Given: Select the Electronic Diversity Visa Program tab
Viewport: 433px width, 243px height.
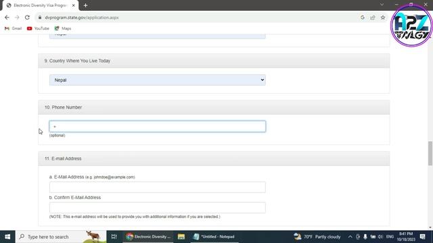Looking at the screenshot, I should pos(40,5).
